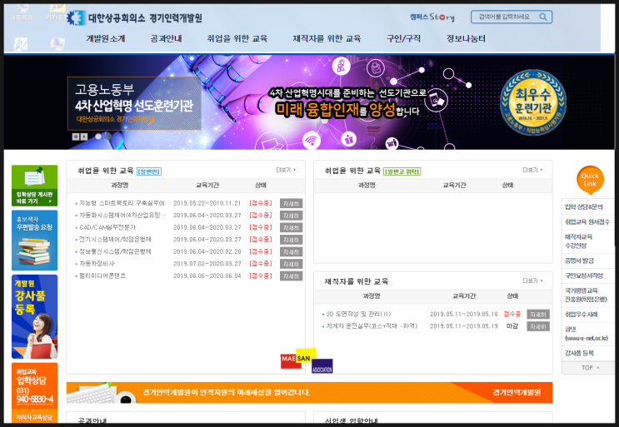The width and height of the screenshot is (619, 427).
Task: Open the 캠퍼스 Story link
Action: coord(432,17)
